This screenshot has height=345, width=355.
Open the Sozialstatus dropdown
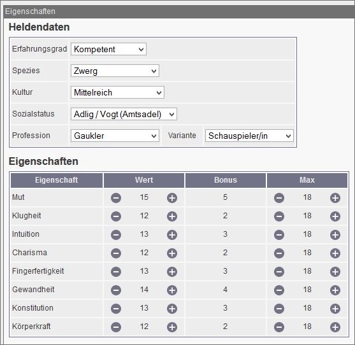pyautogui.click(x=124, y=114)
